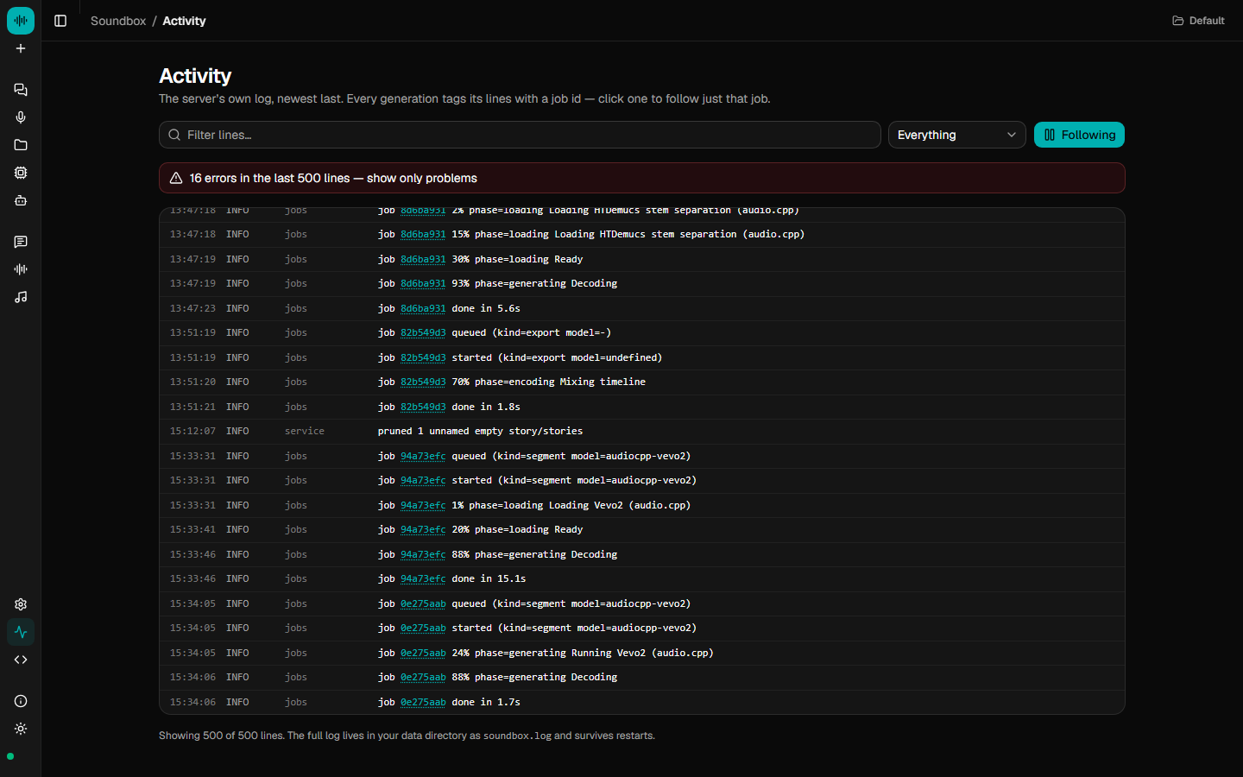The width and height of the screenshot is (1243, 777).
Task: Go to Soundbox breadcrumb
Action: (x=118, y=21)
